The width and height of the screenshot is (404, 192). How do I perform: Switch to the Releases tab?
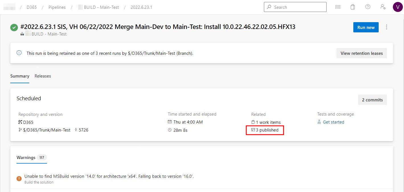[43, 76]
